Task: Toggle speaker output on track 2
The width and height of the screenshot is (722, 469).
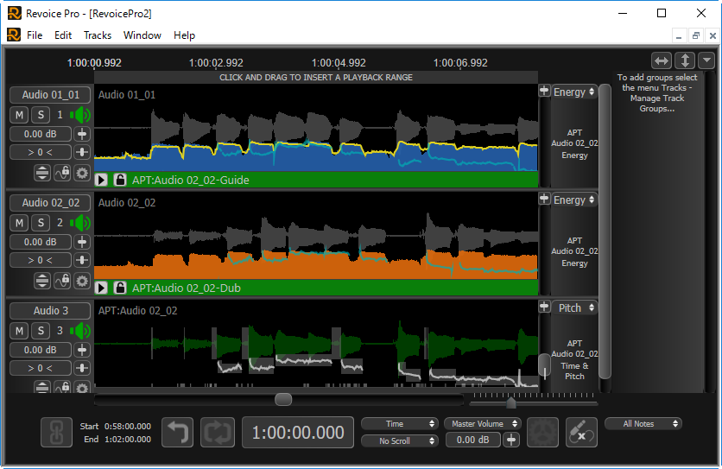Action: pos(80,223)
